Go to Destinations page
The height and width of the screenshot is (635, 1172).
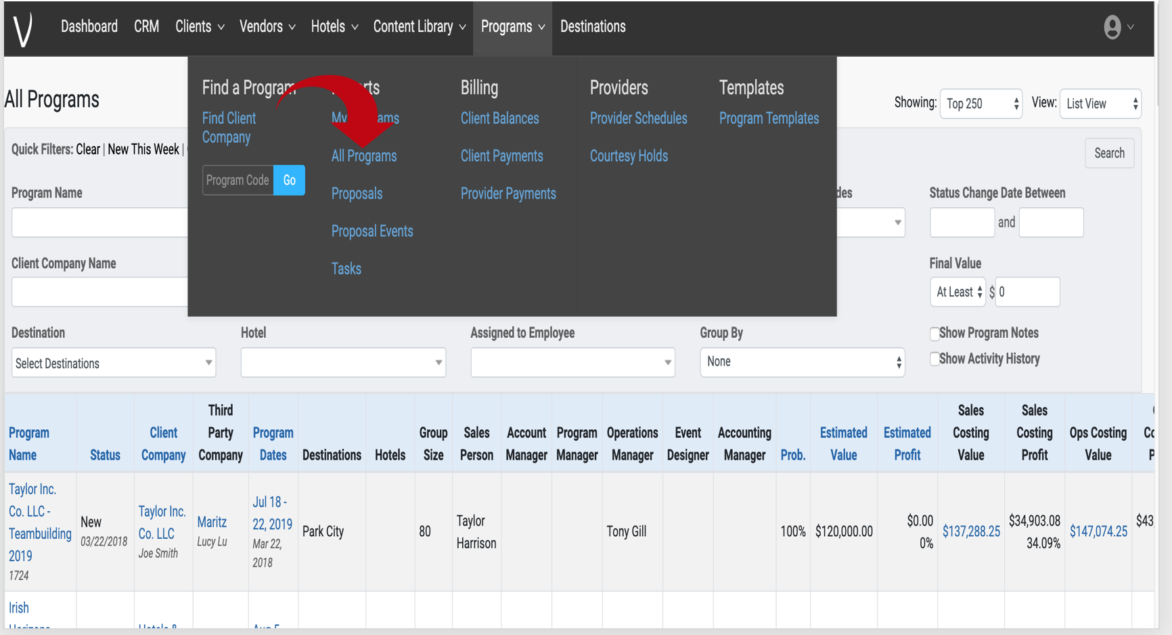pos(593,26)
